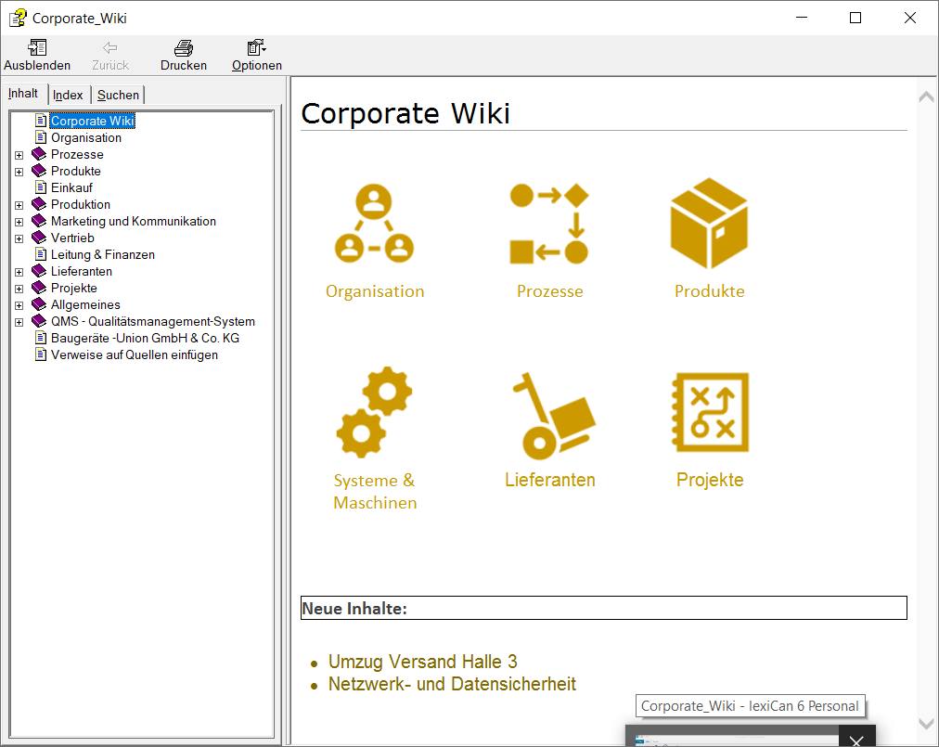Click the Produkte box icon
This screenshot has height=747, width=939.
click(709, 224)
